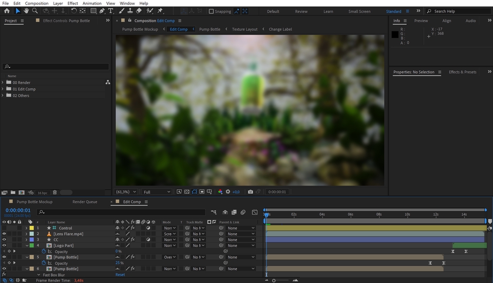This screenshot has height=283, width=493.
Task: Select the Hand tool
Action: (x=26, y=11)
